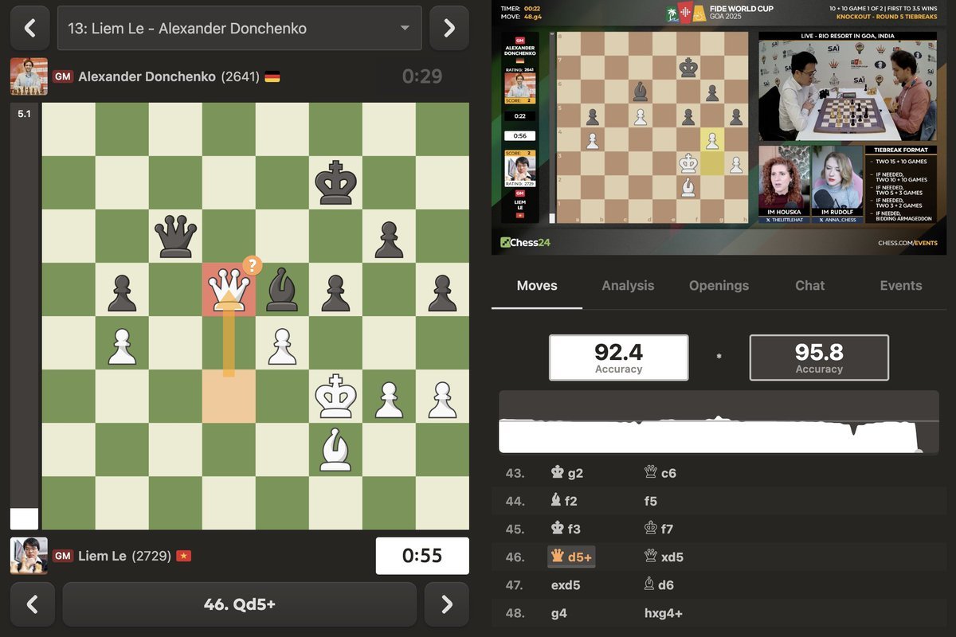The image size is (956, 637).
Task: Show the Chat tab
Action: (x=809, y=286)
